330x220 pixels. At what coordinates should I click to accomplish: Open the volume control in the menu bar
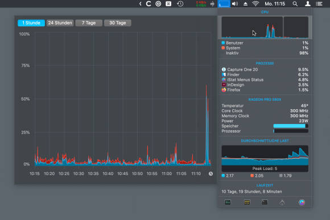tap(235, 4)
